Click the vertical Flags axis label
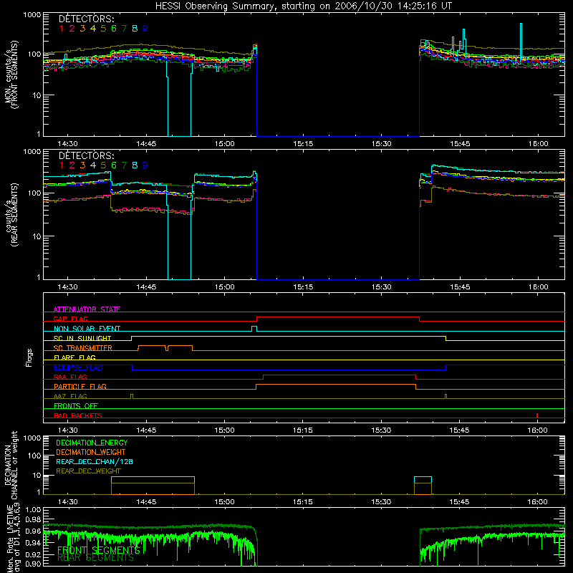573x573 pixels. (x=29, y=357)
